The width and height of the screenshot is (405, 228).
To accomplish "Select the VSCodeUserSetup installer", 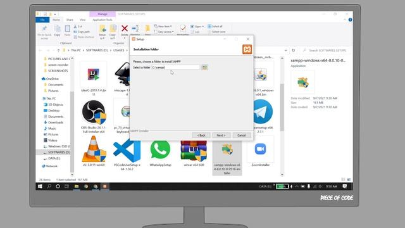I will (x=127, y=155).
